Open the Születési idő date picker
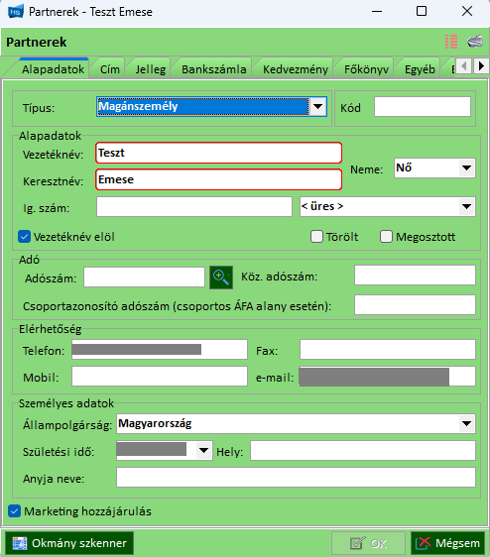 [203, 450]
